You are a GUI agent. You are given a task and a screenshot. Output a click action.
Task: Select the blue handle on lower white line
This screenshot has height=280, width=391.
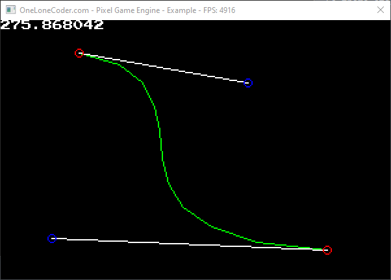pyautogui.click(x=53, y=239)
